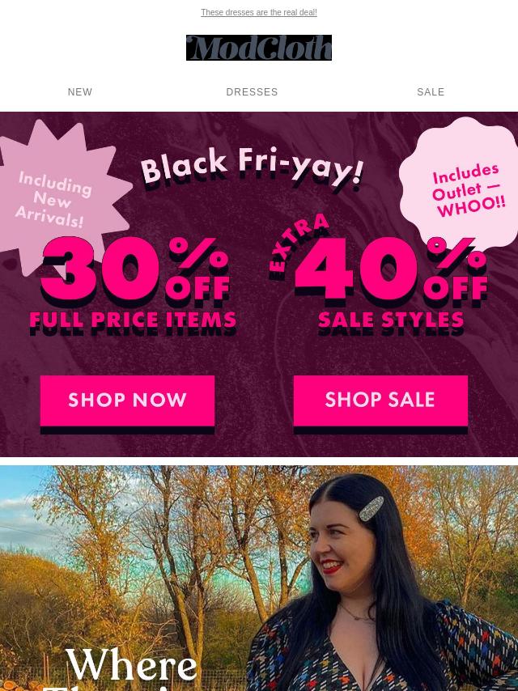The width and height of the screenshot is (518, 691).
Task: Open the NEW navigation link
Action: (80, 92)
